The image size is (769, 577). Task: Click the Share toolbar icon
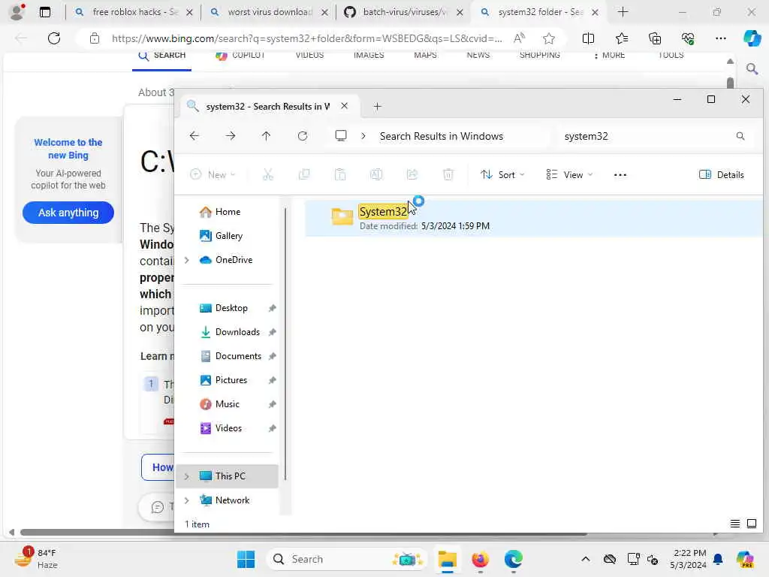(412, 174)
